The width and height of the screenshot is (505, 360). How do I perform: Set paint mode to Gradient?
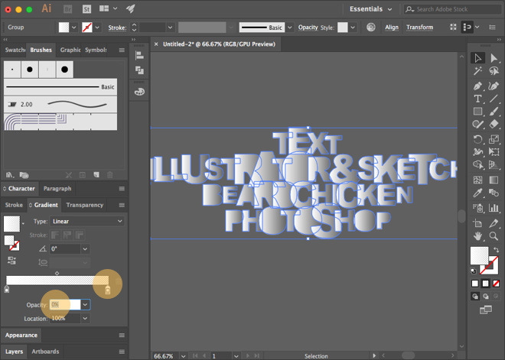pyautogui.click(x=485, y=284)
